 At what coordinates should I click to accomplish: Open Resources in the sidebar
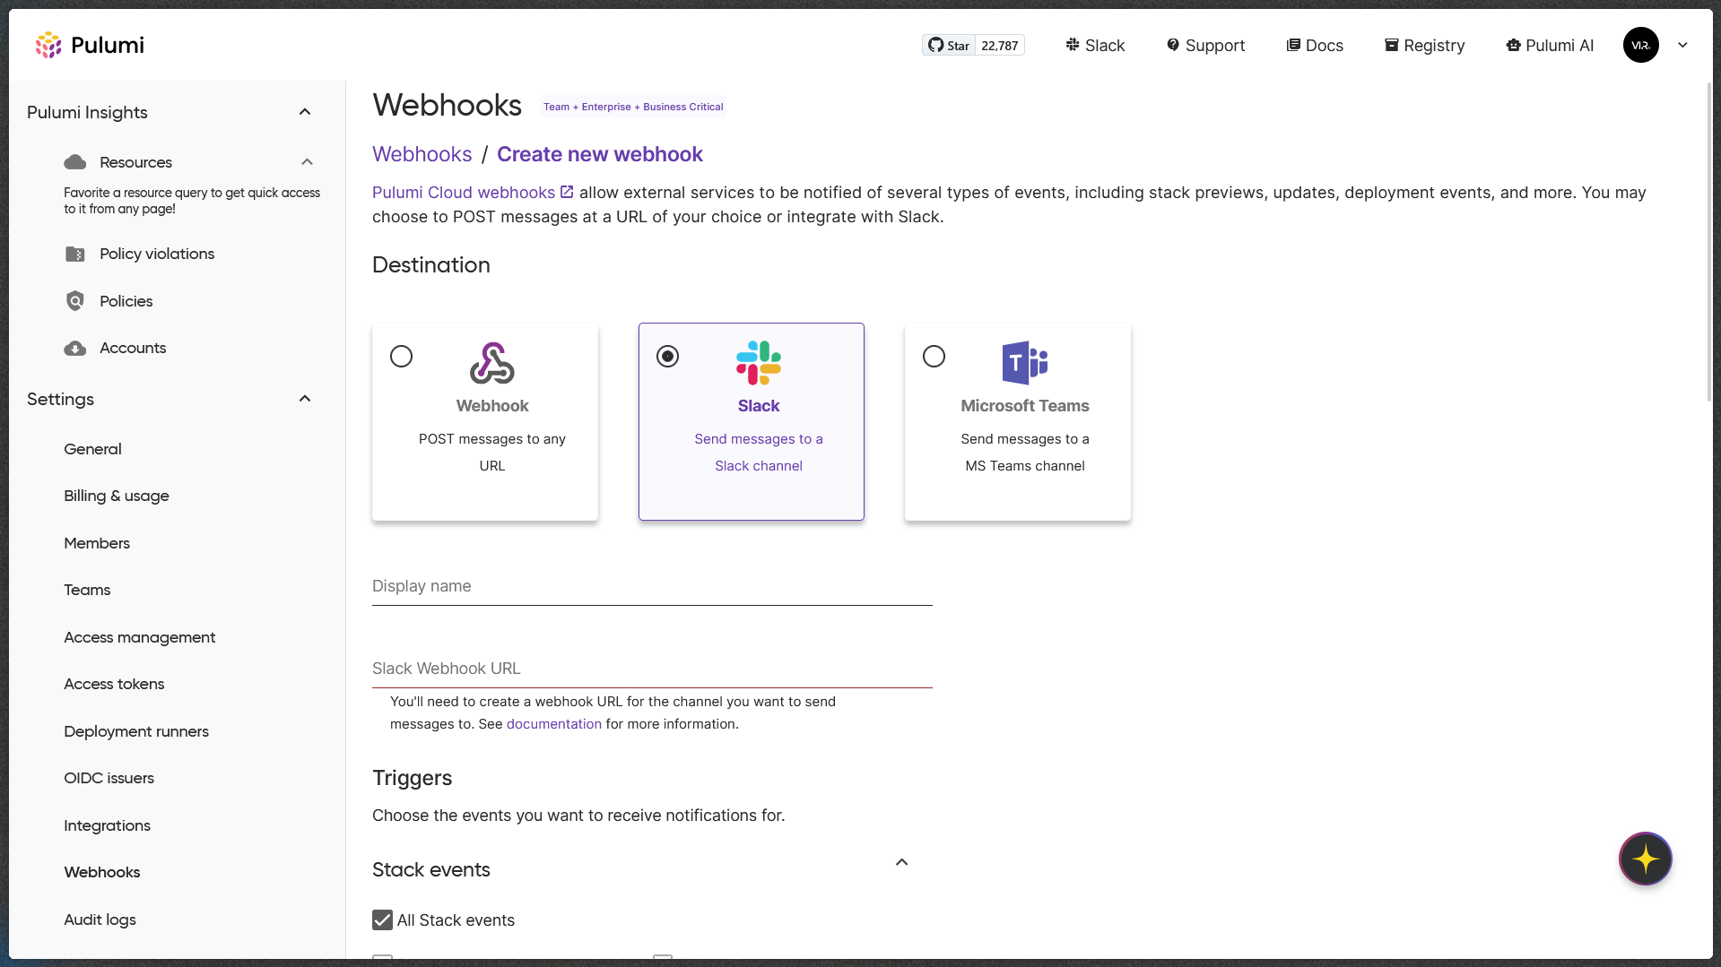click(x=135, y=162)
